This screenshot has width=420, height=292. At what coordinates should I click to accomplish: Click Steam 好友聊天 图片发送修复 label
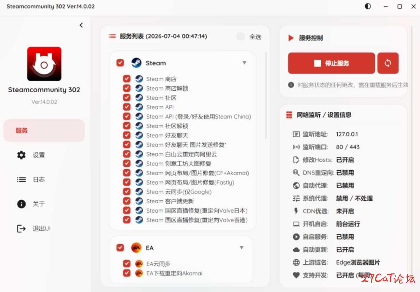[186, 145]
